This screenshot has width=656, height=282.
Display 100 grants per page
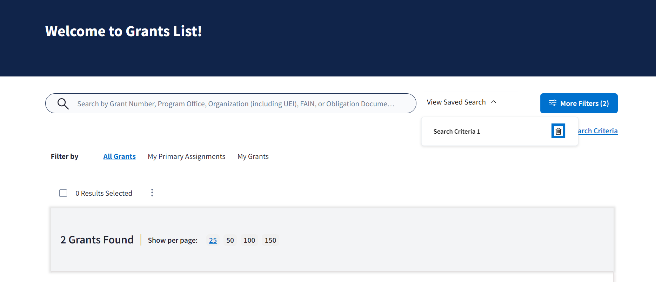[249, 240]
